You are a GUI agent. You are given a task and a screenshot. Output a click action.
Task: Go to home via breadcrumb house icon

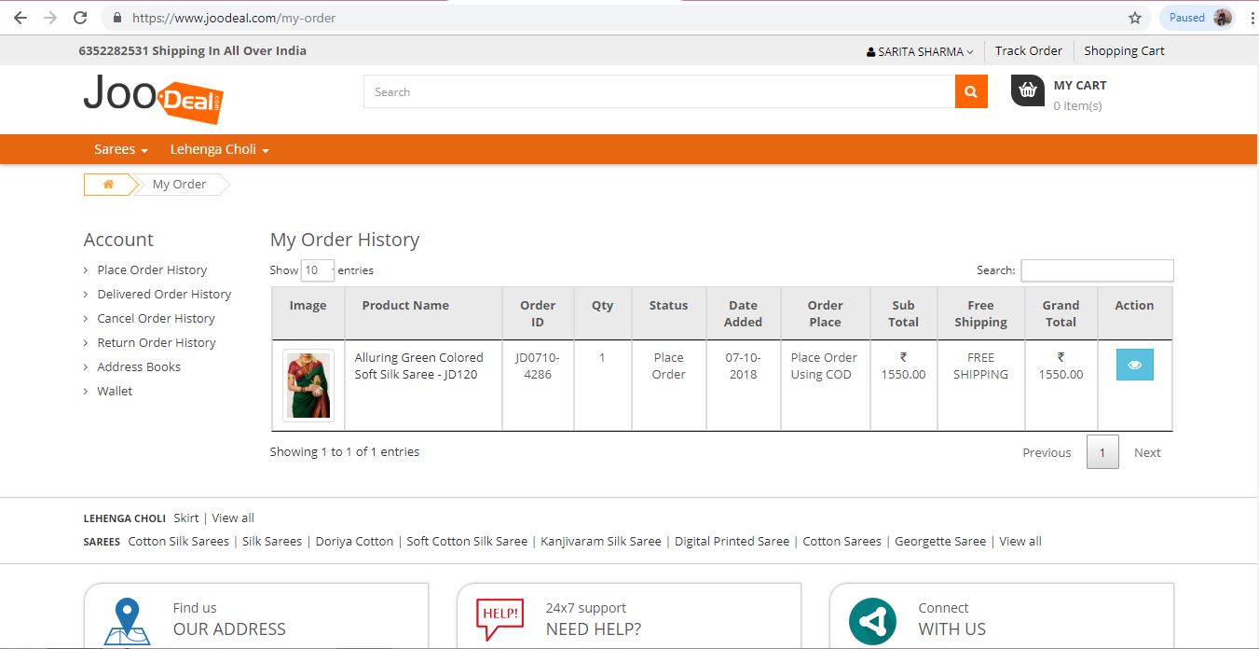(108, 185)
